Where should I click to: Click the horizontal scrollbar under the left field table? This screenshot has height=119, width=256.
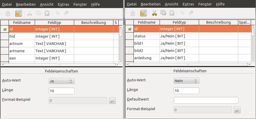(x=60, y=65)
